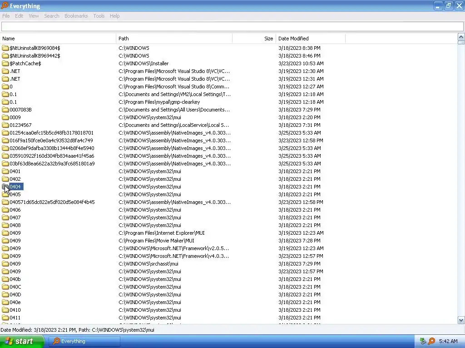Click the folder icon of 01234567
Screen dimensions: 465x348
click(5, 125)
